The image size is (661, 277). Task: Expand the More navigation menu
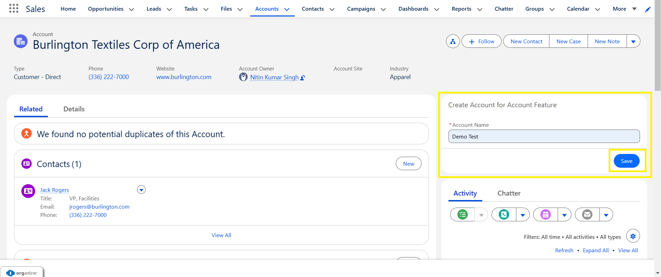click(x=624, y=9)
